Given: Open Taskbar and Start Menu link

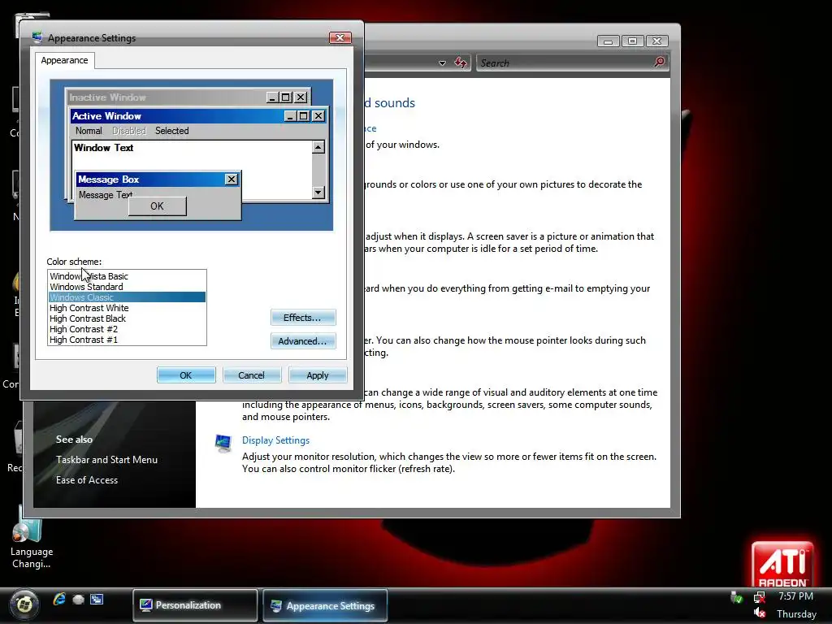Looking at the screenshot, I should (106, 460).
